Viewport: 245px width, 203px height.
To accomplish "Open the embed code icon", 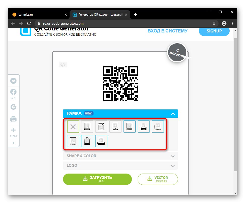I will [63, 65].
